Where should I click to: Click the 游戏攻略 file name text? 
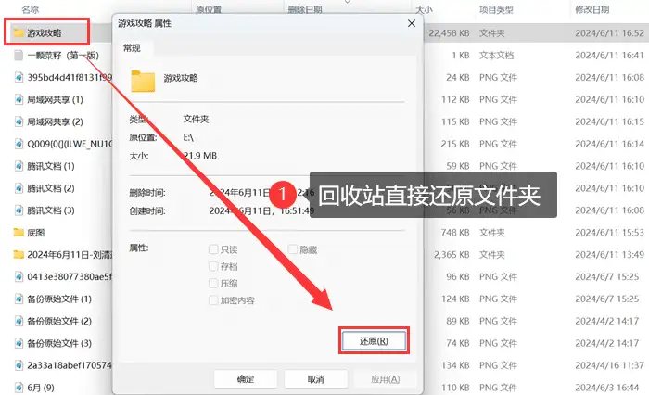pyautogui.click(x=45, y=32)
